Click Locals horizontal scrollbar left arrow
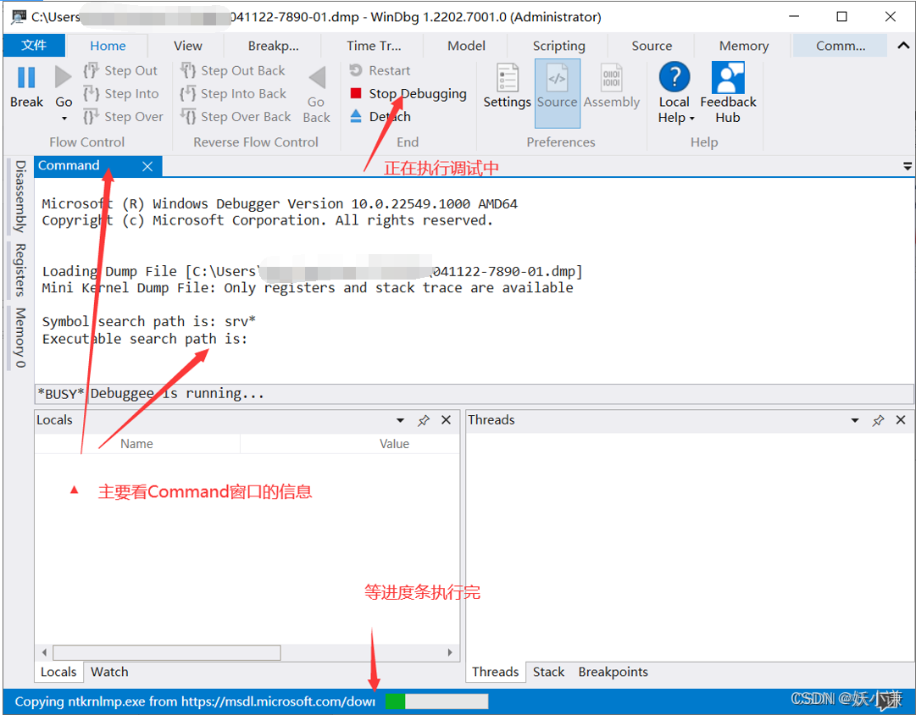Viewport: 916px width, 715px height. coord(44,652)
